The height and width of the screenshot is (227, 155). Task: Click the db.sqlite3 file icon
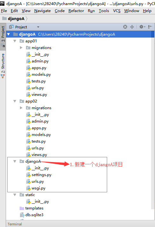click(22, 215)
